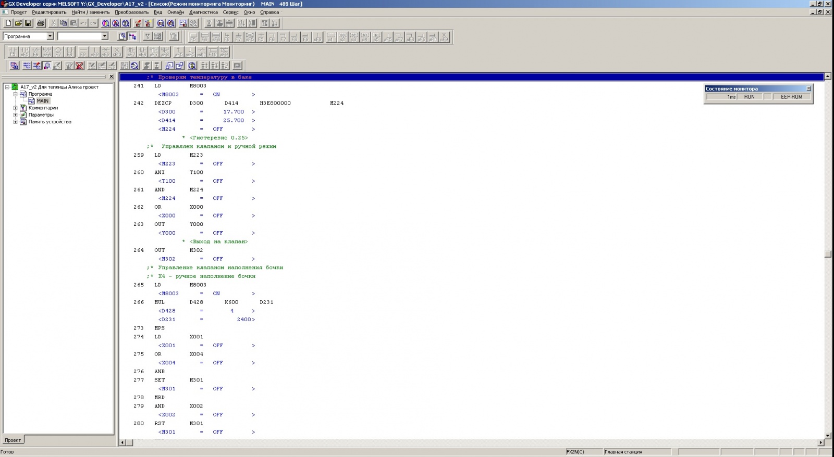834x457 pixels.
Task: Click the Paste clipboard icon
Action: pyautogui.click(x=73, y=23)
